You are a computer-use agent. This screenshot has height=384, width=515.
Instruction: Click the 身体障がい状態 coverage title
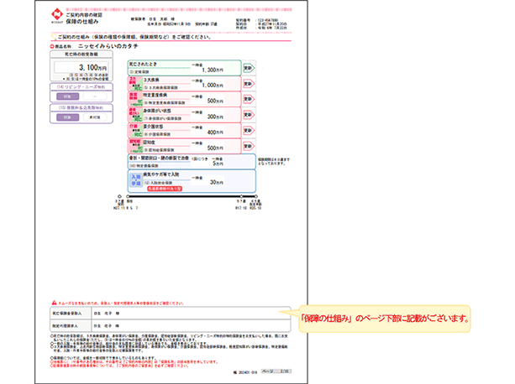pyautogui.click(x=157, y=111)
